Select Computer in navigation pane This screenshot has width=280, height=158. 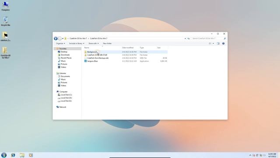(63, 92)
